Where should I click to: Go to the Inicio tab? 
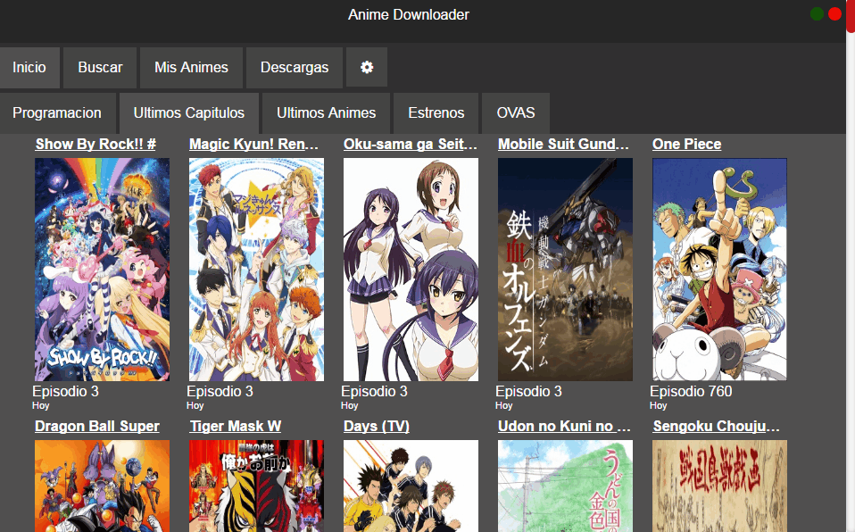pyautogui.click(x=29, y=67)
